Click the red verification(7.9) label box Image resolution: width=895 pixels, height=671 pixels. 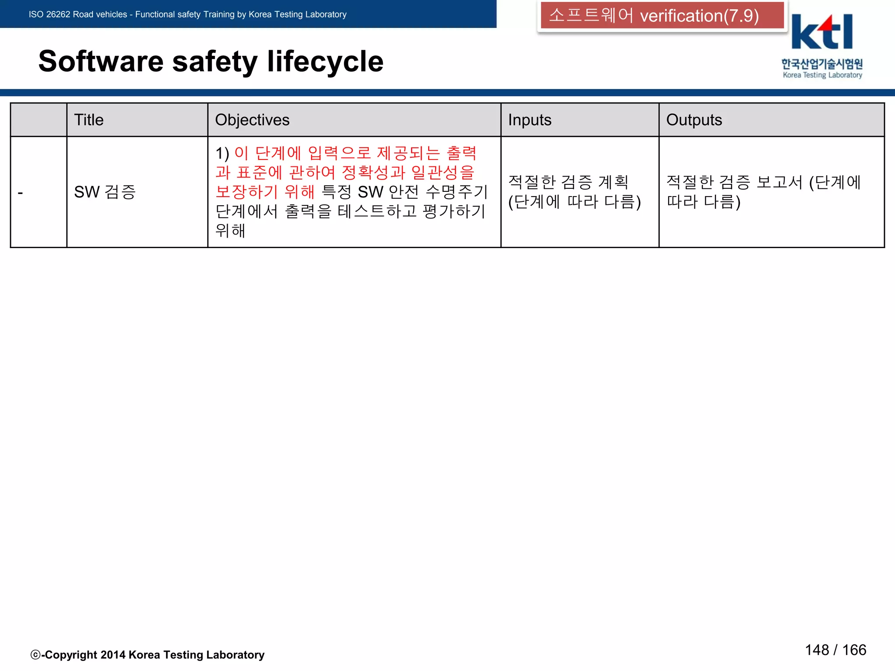[662, 16]
